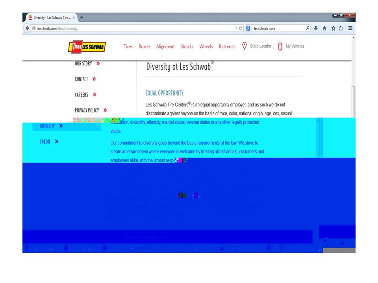Screen dimensions: 378x283
Task: Click the Les Schwab Tires logo
Action: pos(87,46)
